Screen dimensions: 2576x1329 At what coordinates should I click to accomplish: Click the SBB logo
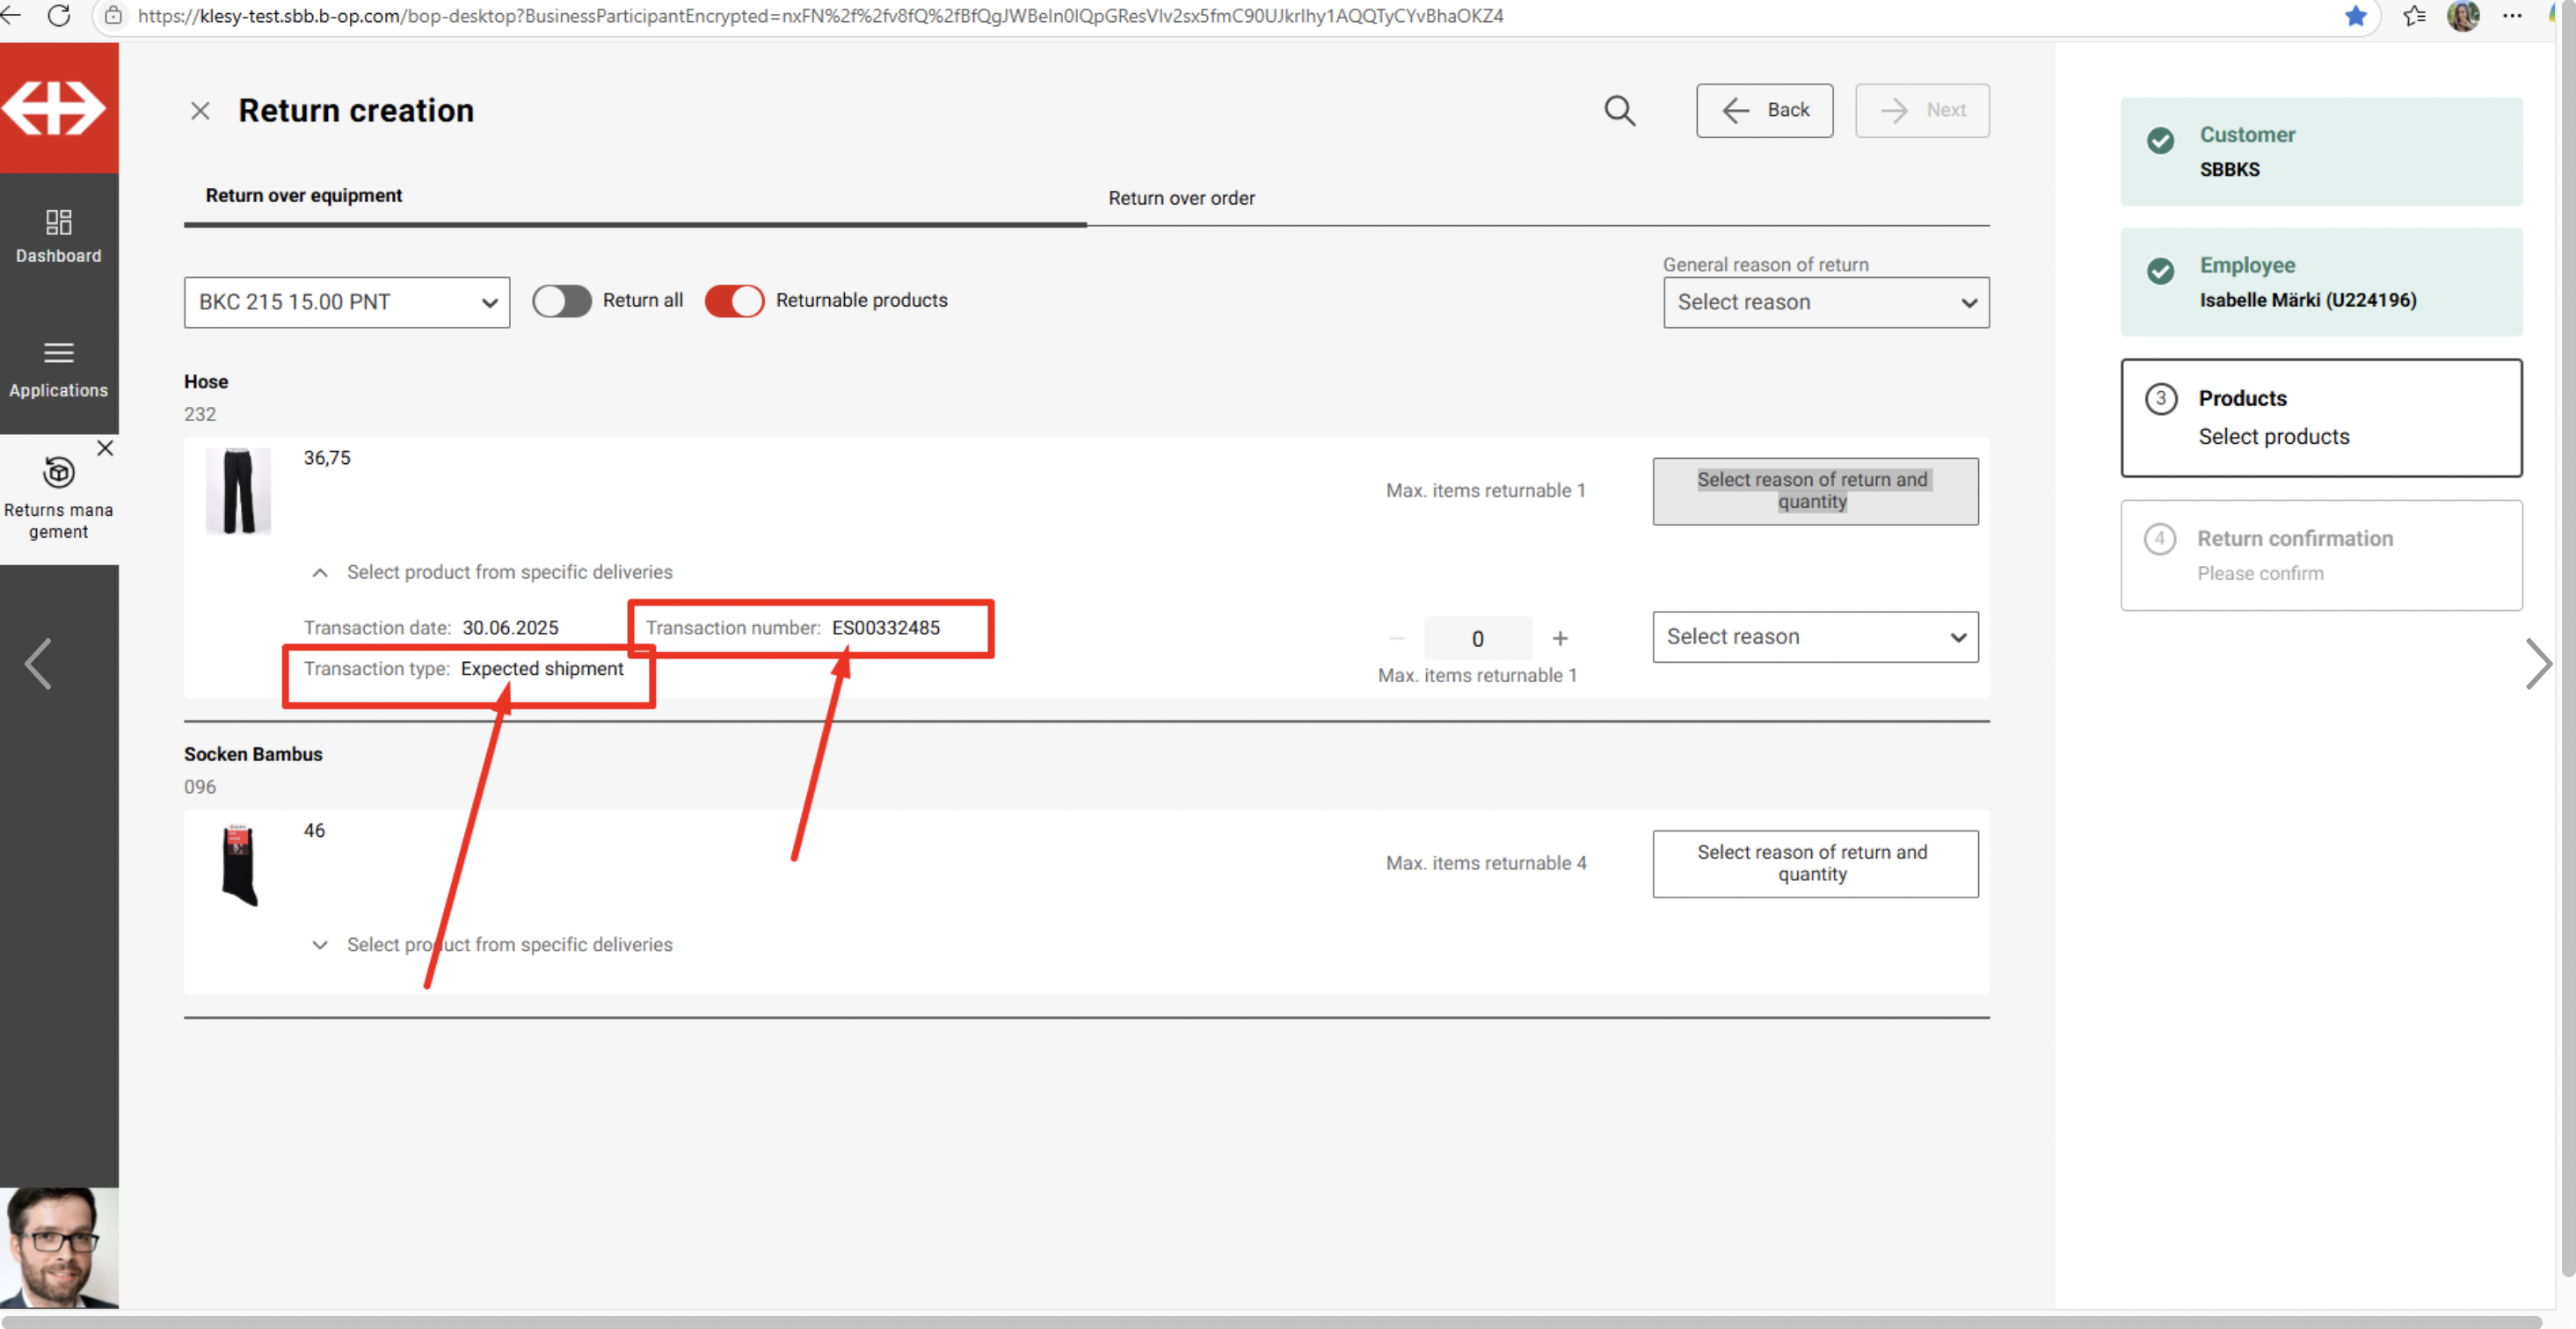coord(58,107)
